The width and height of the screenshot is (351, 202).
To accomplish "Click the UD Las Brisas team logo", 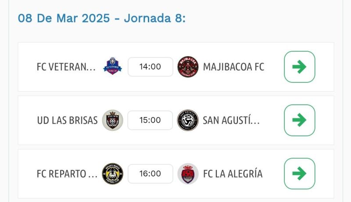I will [x=112, y=120].
